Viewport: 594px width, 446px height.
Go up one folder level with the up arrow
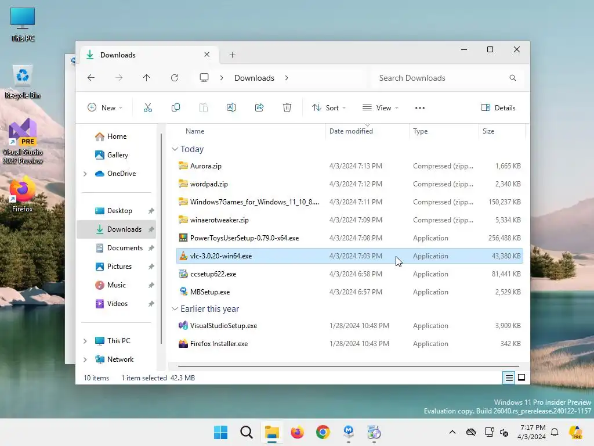coord(147,78)
